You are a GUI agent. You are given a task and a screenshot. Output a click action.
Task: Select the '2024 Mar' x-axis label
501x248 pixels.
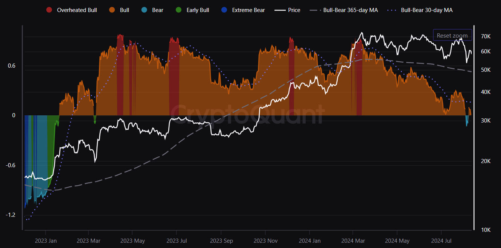click(353, 240)
